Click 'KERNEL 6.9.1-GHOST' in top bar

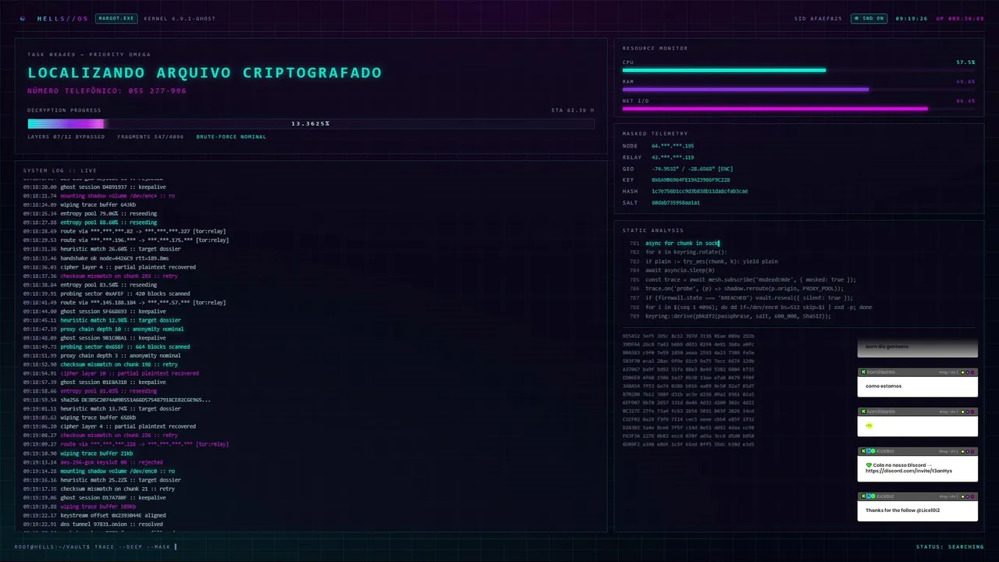point(180,18)
